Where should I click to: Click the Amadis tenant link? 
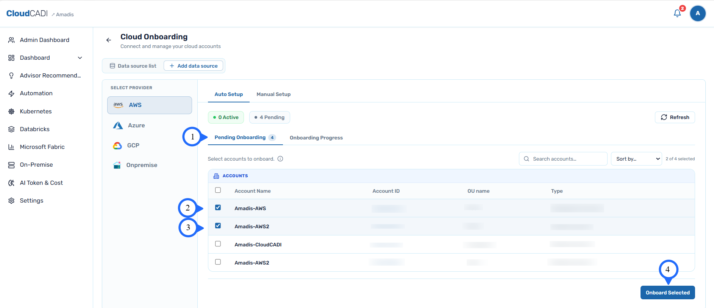tap(65, 15)
